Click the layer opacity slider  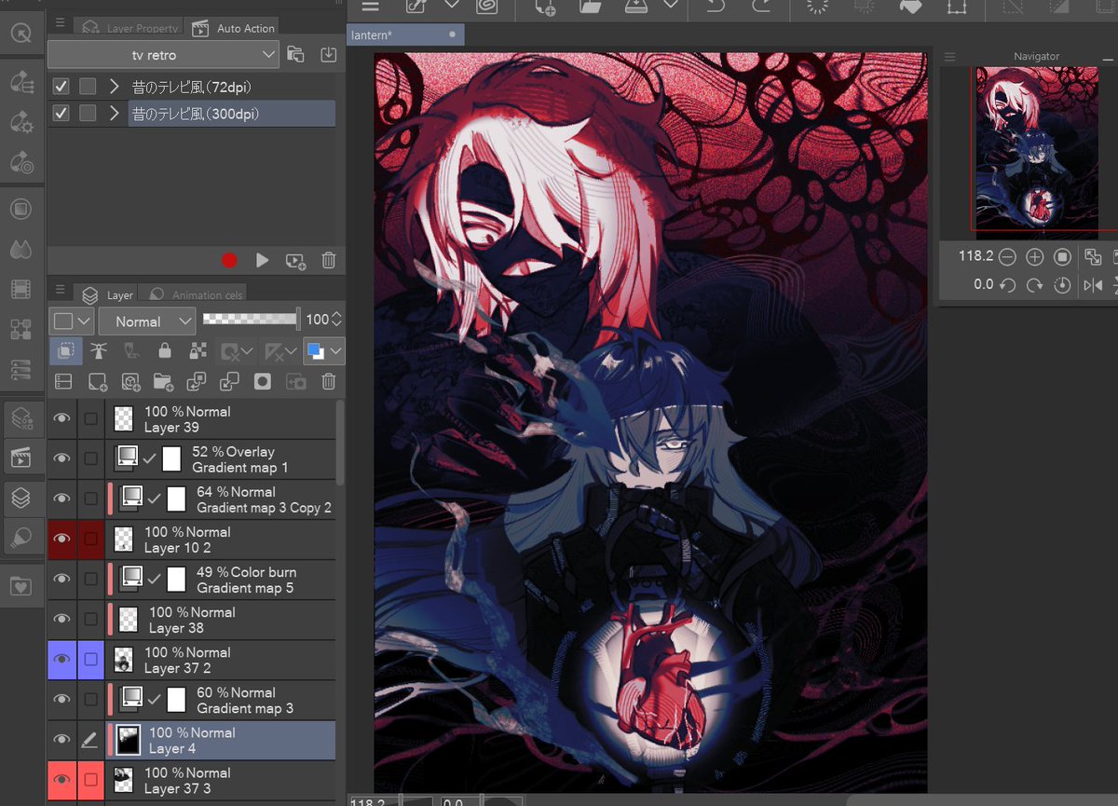(x=252, y=320)
